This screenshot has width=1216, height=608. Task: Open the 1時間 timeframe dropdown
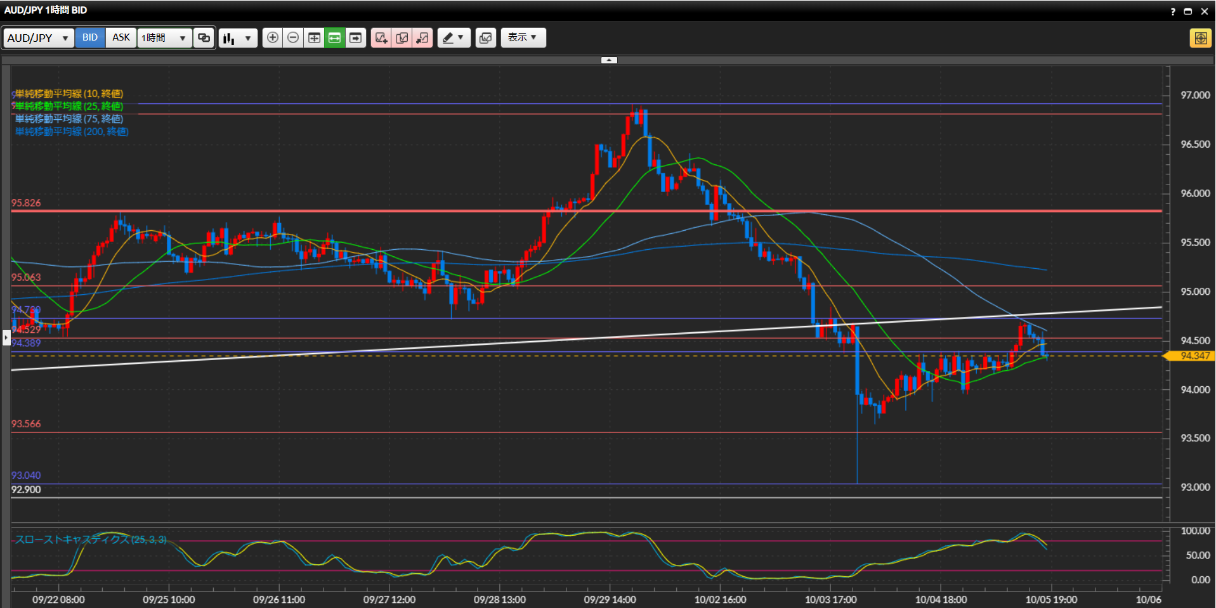click(x=164, y=38)
